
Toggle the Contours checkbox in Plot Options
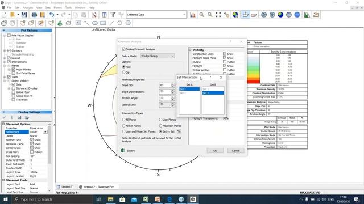pyautogui.click(x=9, y=50)
